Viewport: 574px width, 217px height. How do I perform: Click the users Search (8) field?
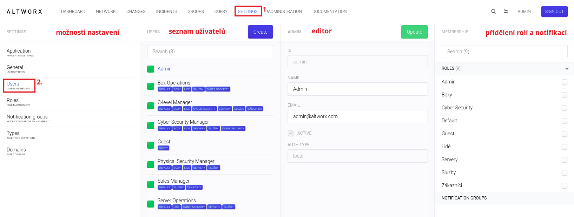tap(210, 52)
